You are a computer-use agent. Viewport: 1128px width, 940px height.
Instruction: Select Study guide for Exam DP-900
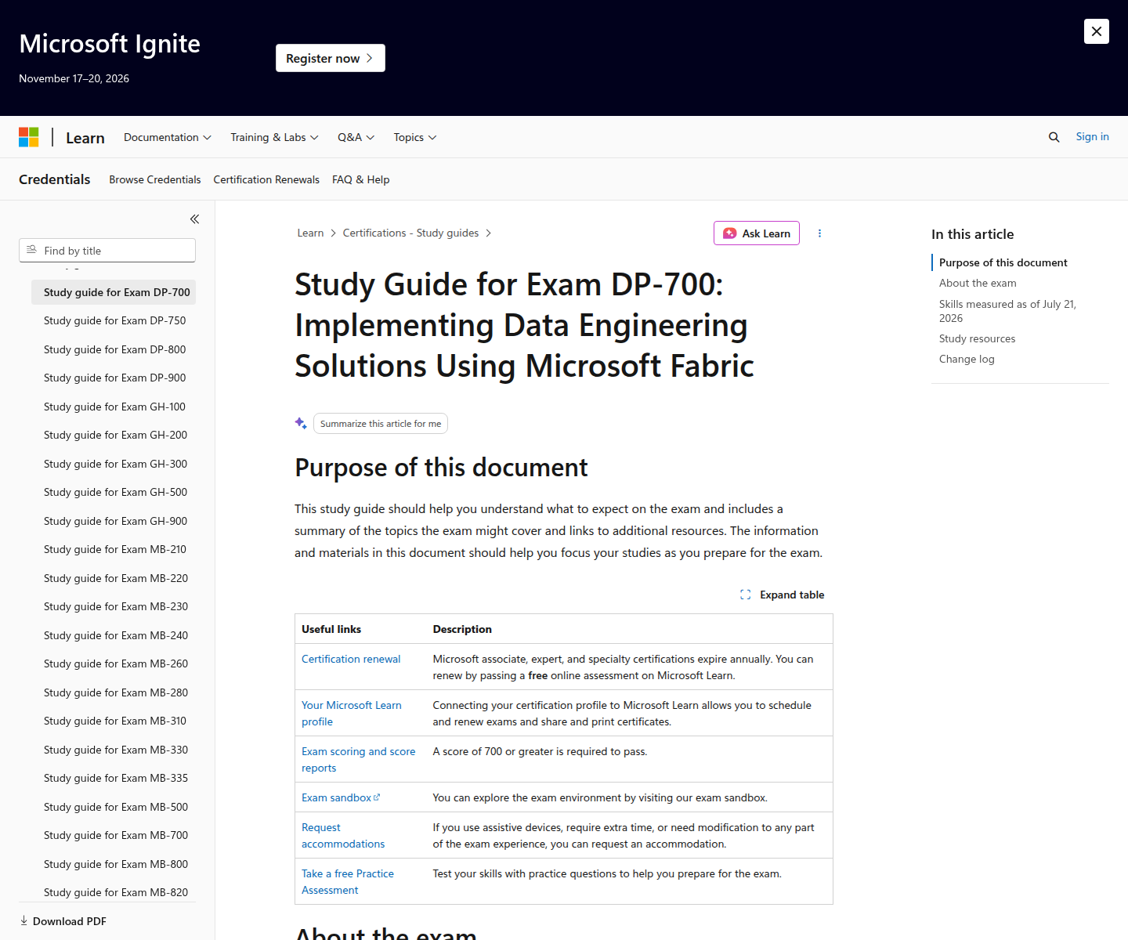point(114,378)
